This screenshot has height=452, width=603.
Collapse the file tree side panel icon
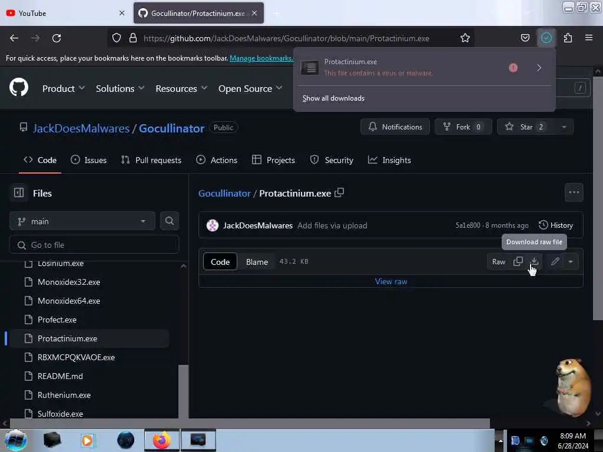coord(19,192)
